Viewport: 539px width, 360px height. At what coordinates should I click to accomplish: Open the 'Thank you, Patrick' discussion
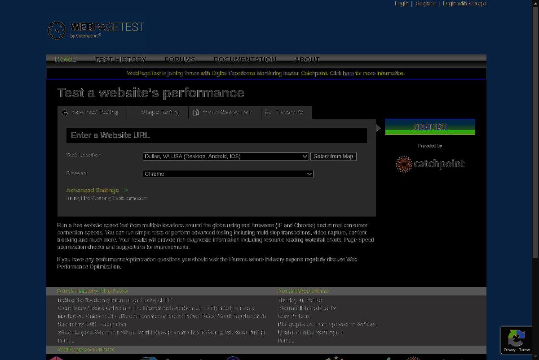point(300,300)
